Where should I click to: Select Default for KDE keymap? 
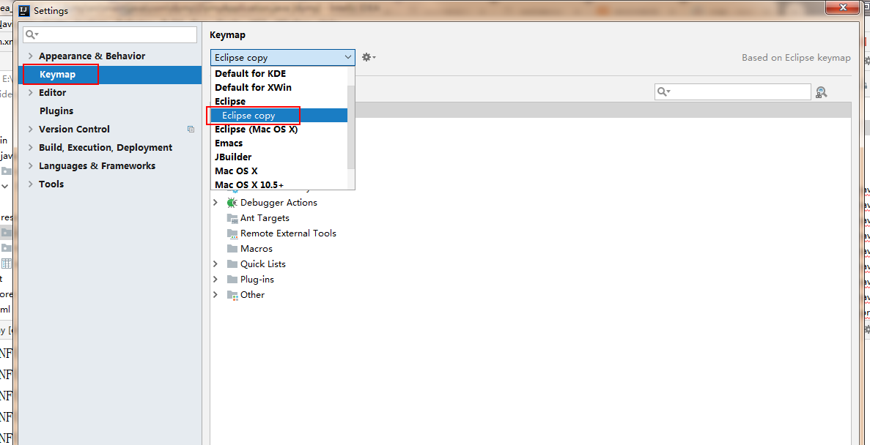click(x=279, y=73)
